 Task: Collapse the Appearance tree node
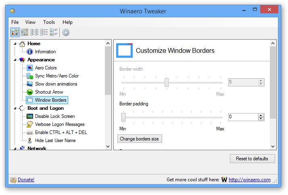(15, 60)
